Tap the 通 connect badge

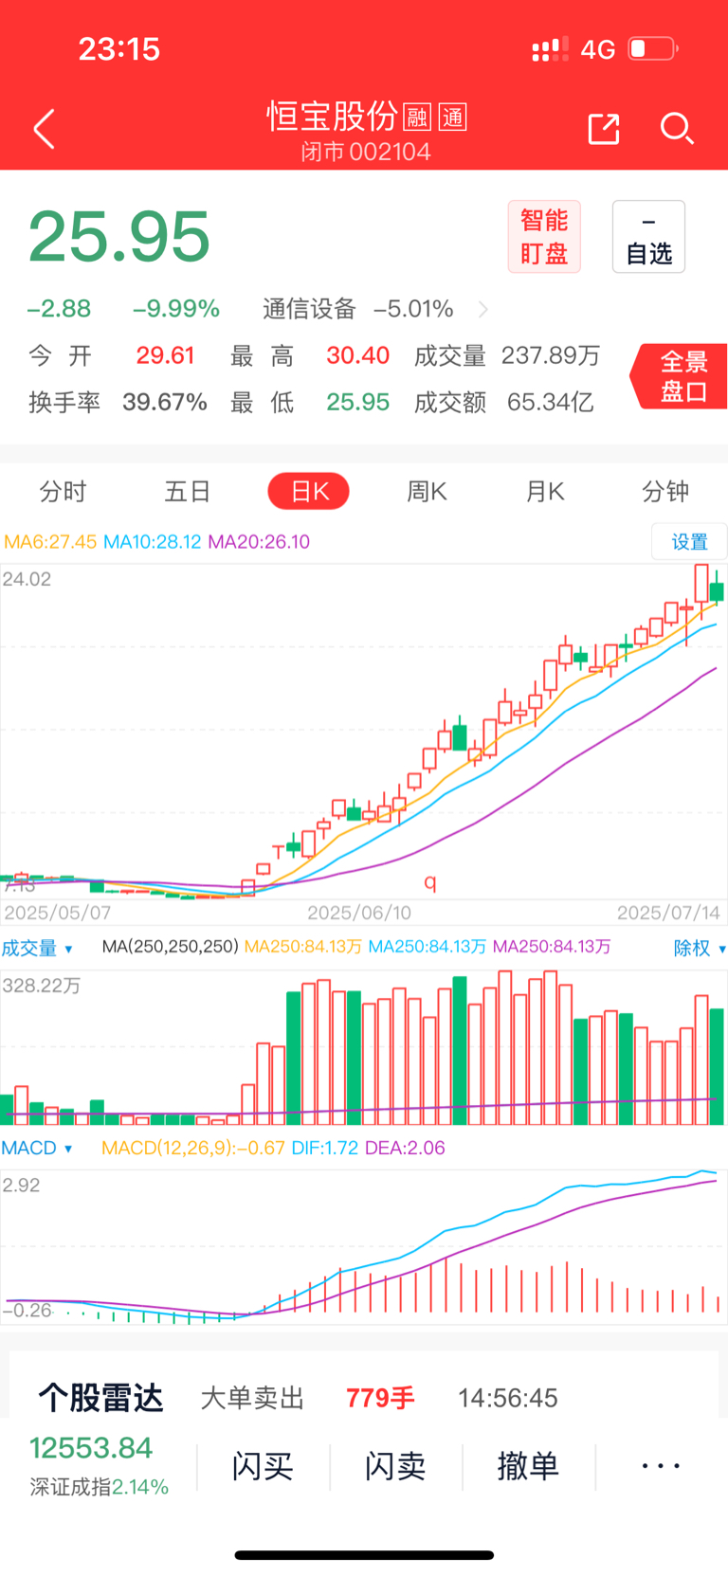pyautogui.click(x=453, y=118)
